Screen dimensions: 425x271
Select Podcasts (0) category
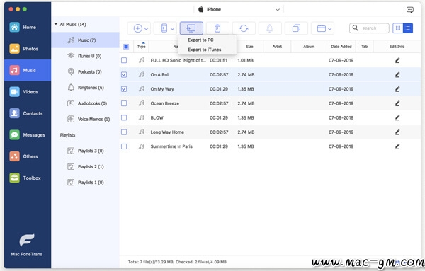coord(86,71)
